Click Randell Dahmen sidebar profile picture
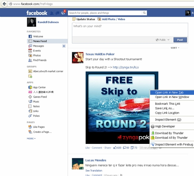194x176 pixels. click(x=32, y=22)
